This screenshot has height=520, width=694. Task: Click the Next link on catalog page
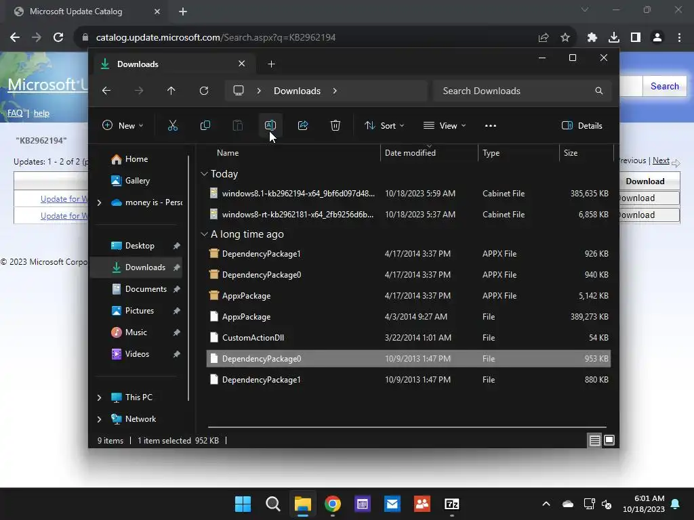click(661, 160)
